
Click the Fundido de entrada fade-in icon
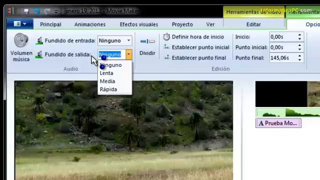pos(39,40)
